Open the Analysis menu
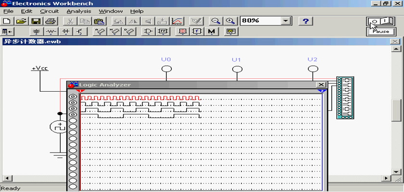404x192 pixels. click(x=78, y=11)
